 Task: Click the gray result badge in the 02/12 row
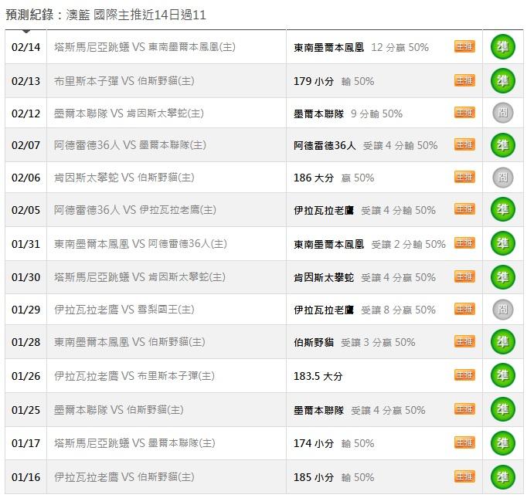503,113
